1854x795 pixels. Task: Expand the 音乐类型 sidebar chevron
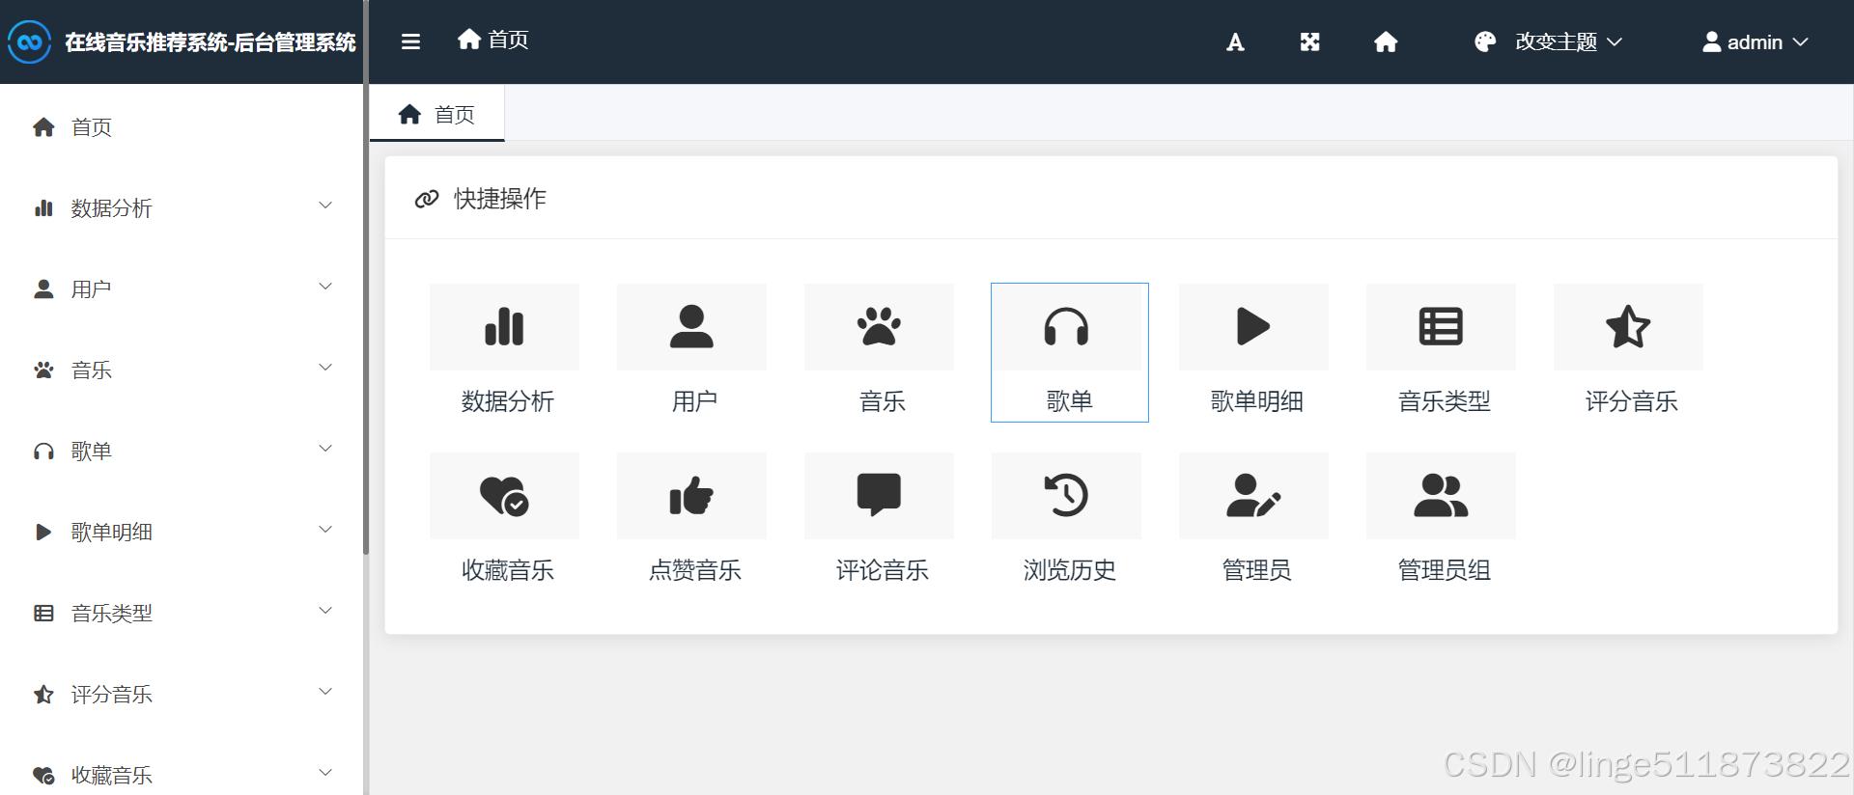coord(325,611)
